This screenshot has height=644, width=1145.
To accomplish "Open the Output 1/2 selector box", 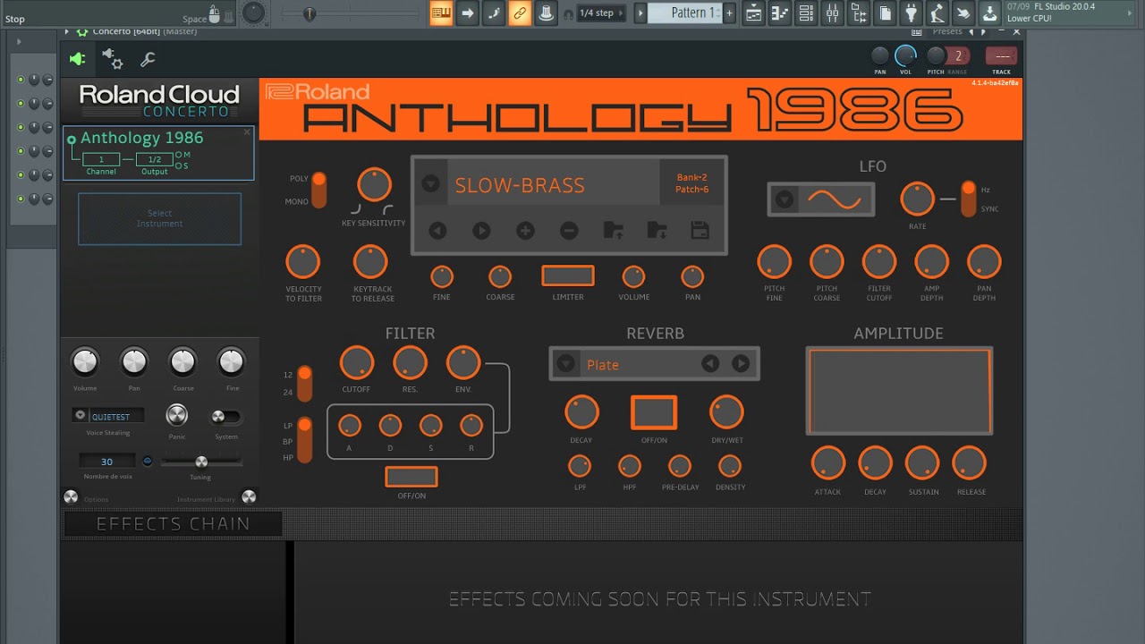I will (154, 159).
